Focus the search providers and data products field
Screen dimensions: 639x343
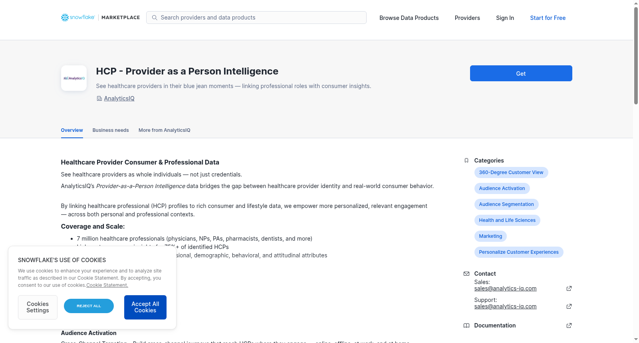pyautogui.click(x=256, y=18)
